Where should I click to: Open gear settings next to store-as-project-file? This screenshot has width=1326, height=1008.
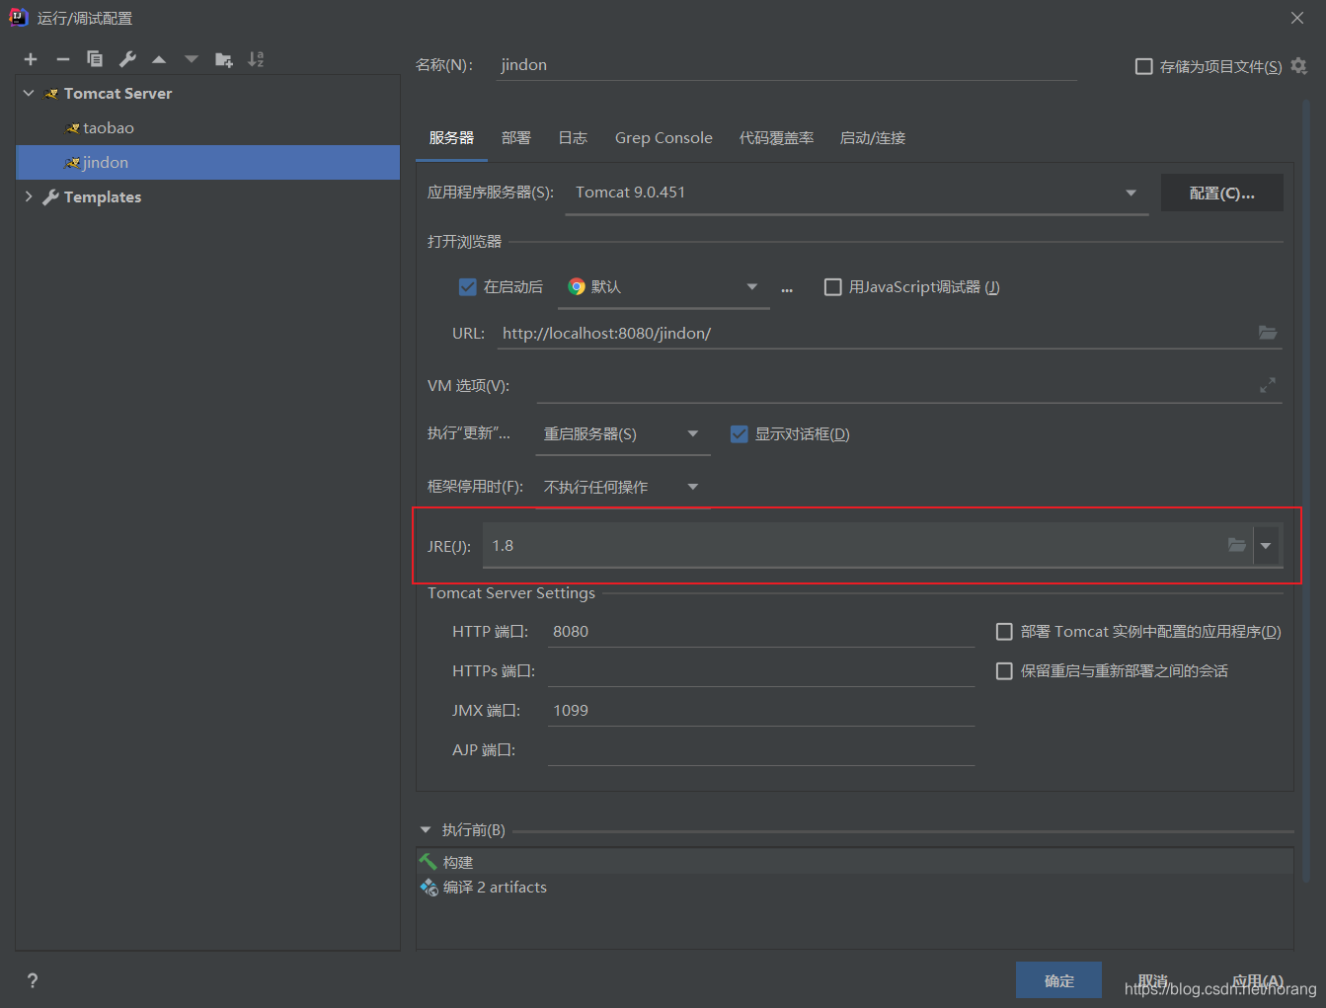(x=1299, y=66)
